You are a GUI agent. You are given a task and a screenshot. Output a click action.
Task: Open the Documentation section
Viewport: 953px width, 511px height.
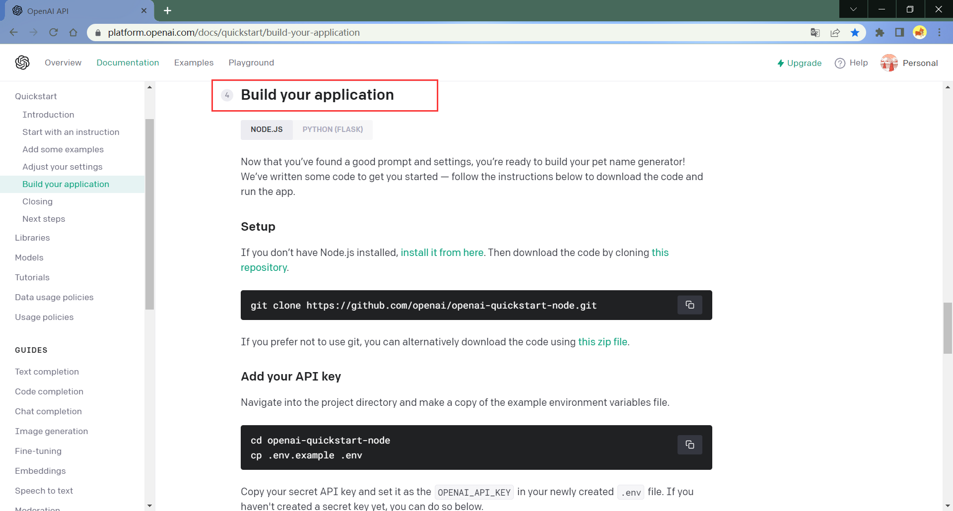tap(128, 63)
